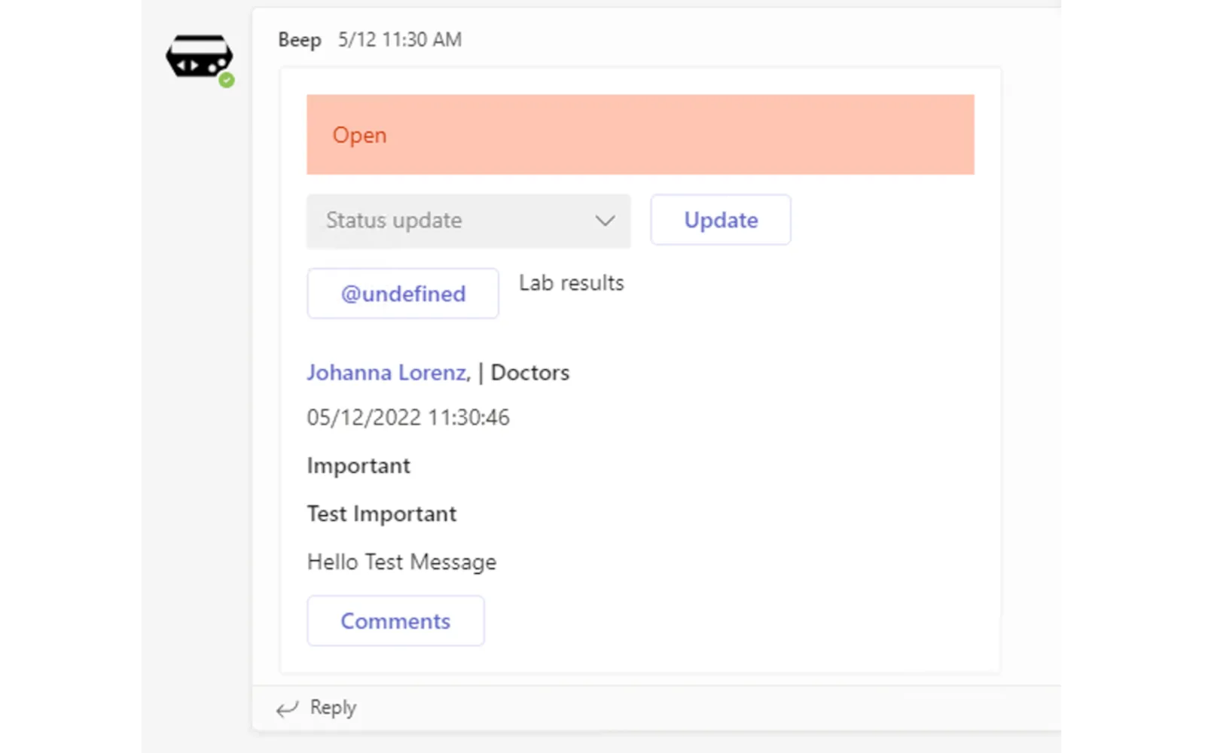1205x753 pixels.
Task: Click the Beep bot avatar icon
Action: (x=199, y=57)
